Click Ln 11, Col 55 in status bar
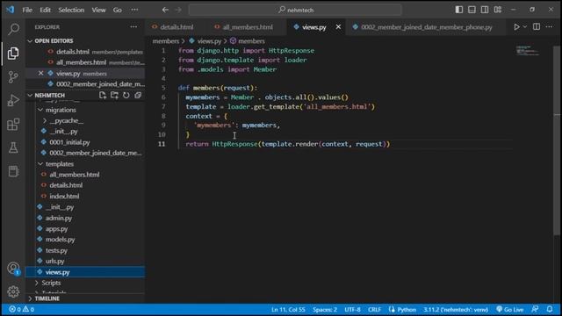The height and width of the screenshot is (316, 562). (x=288, y=309)
